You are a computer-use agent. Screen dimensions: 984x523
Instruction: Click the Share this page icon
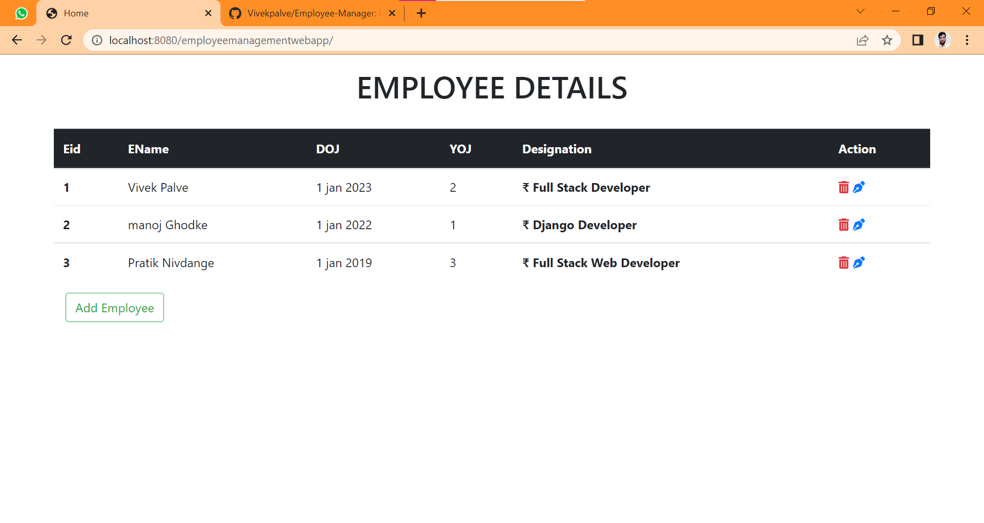864,40
